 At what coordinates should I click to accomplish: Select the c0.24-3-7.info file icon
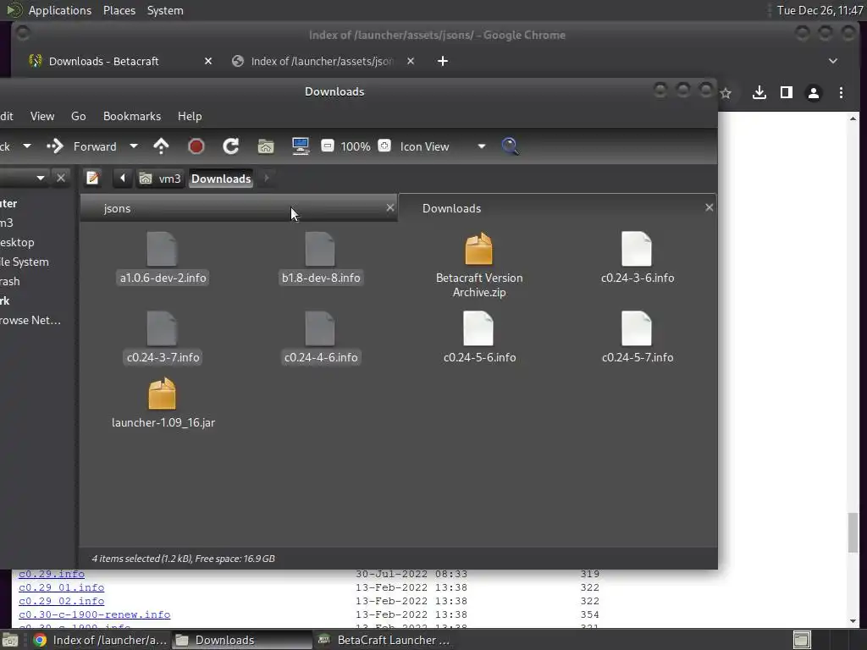[x=162, y=328]
